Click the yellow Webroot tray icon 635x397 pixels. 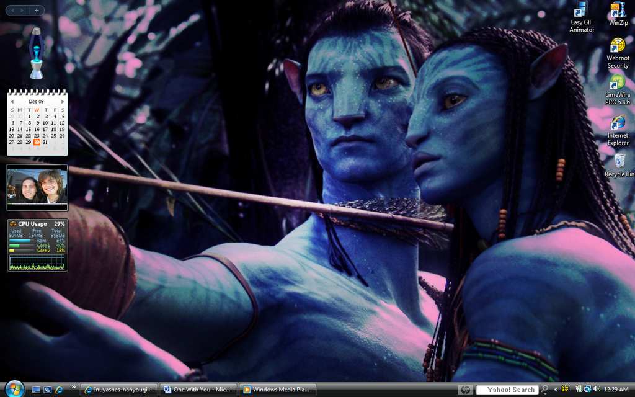(x=565, y=389)
